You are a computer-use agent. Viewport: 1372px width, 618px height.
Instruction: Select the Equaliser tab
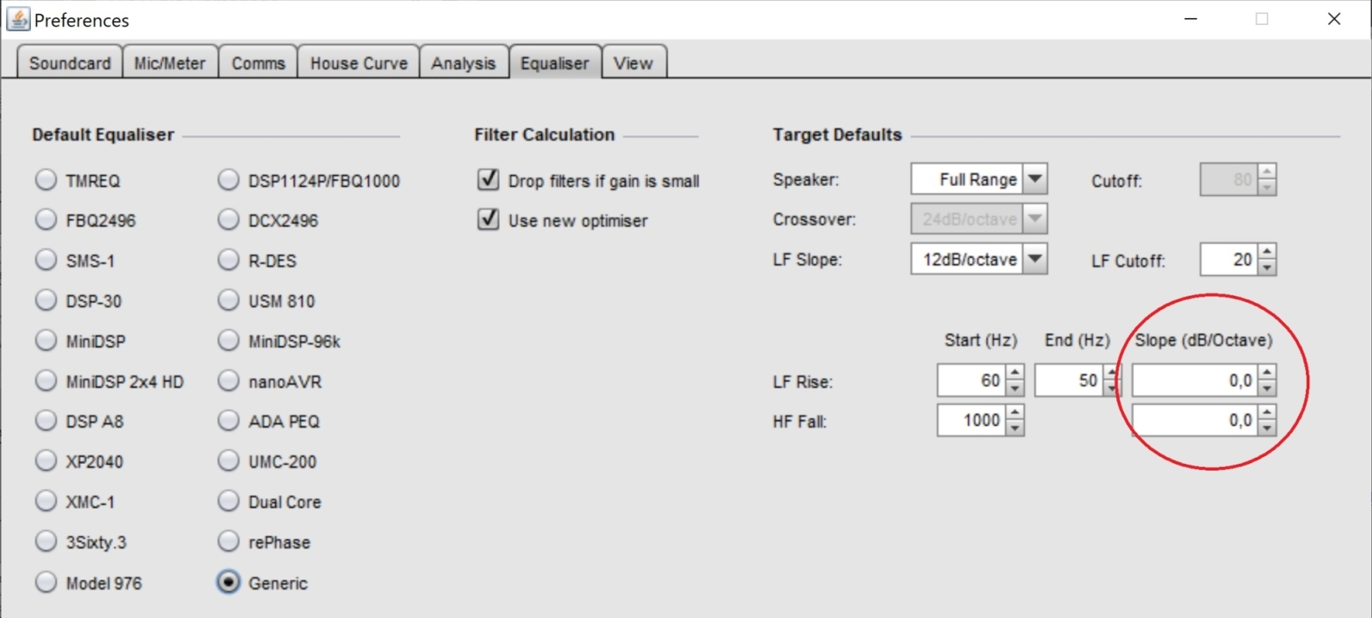click(x=555, y=63)
